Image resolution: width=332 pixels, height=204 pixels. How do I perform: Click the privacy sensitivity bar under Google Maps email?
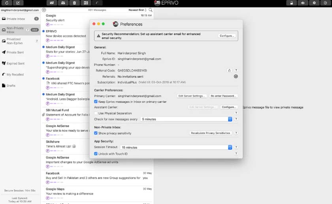click(55, 198)
